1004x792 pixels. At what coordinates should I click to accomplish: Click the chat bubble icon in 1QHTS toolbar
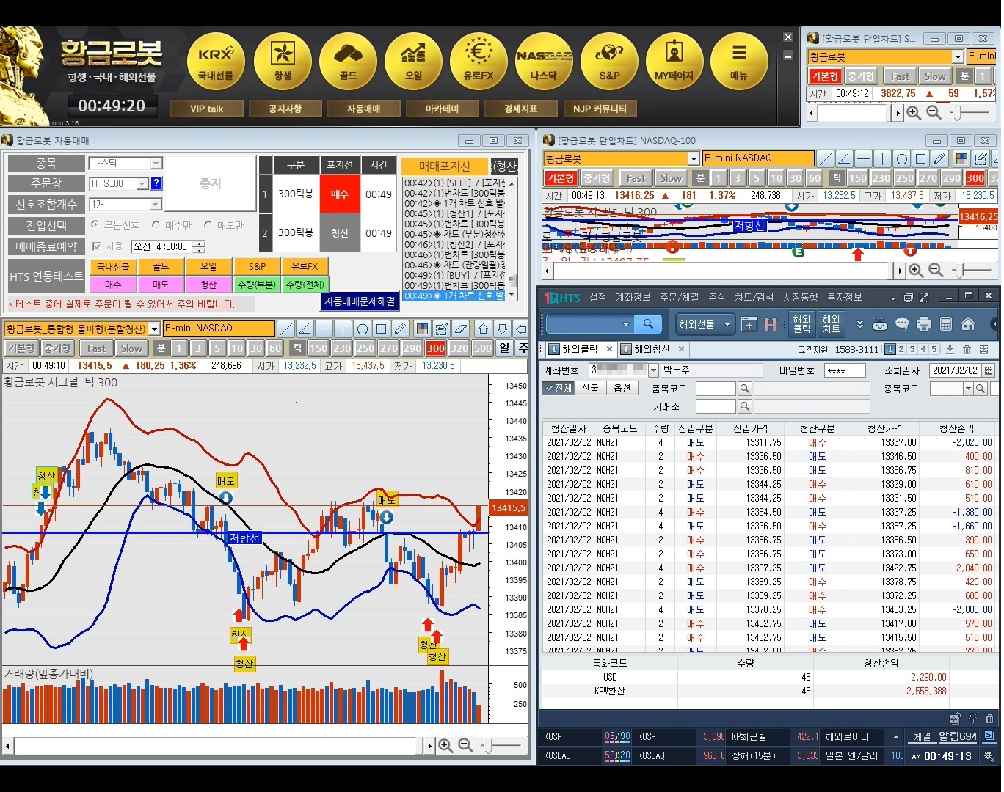coord(902,324)
